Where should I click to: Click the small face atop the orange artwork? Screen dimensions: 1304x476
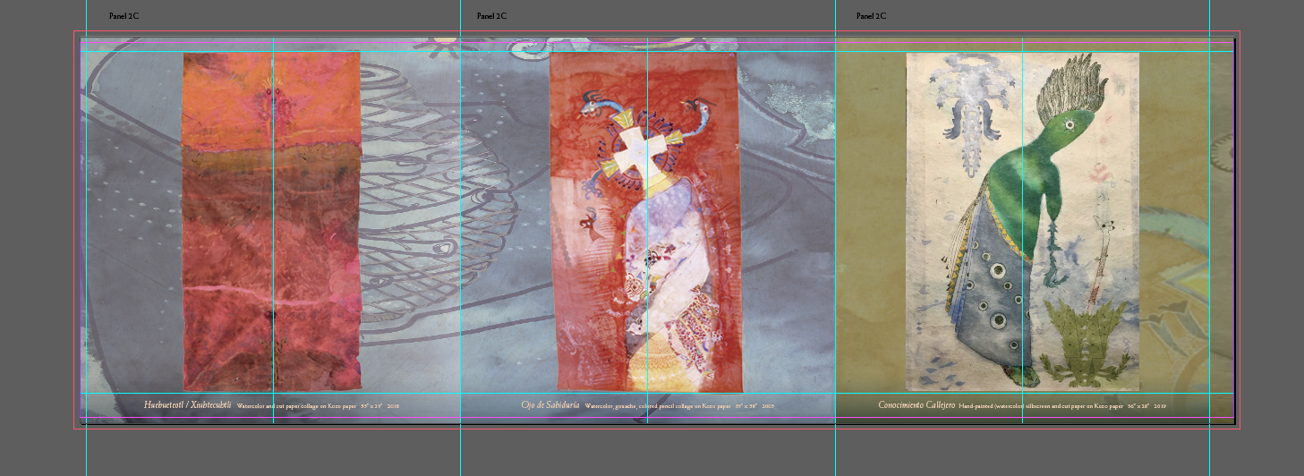[271, 90]
